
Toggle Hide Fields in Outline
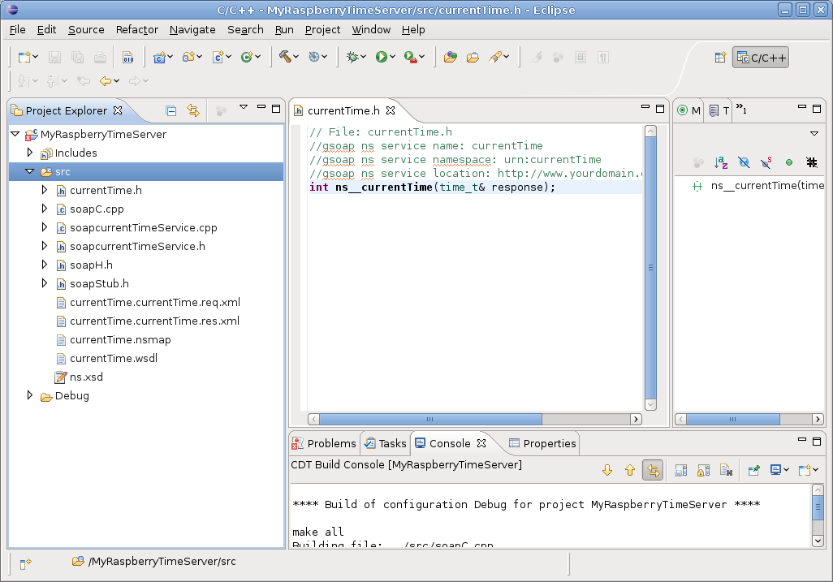coord(744,162)
